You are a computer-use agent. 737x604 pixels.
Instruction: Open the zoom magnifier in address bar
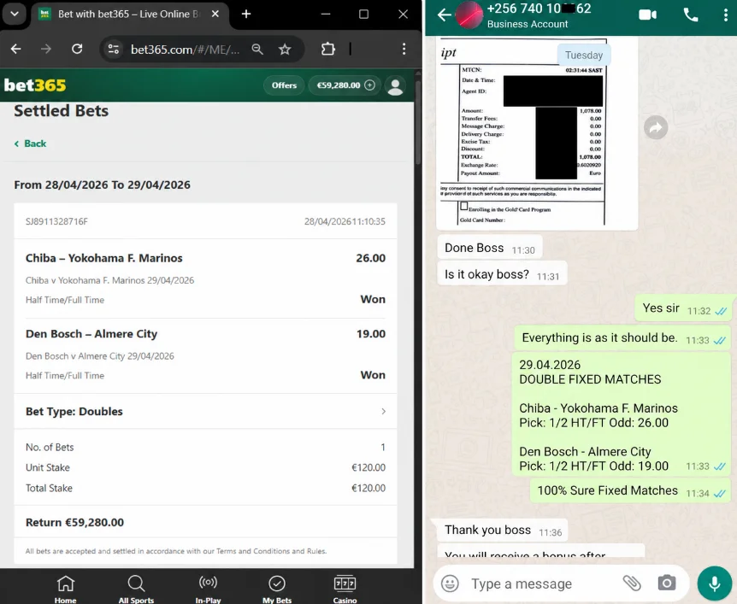click(257, 49)
